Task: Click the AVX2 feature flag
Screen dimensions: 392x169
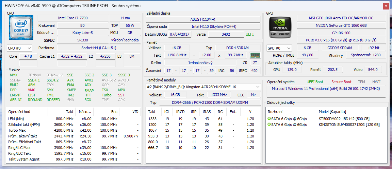Action: (x=89, y=80)
